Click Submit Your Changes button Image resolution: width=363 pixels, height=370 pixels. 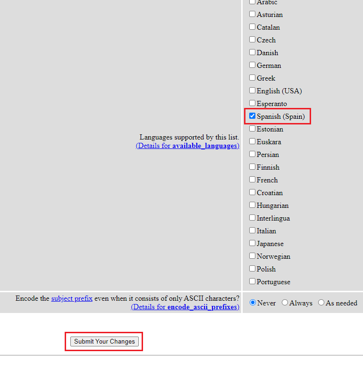click(x=104, y=342)
